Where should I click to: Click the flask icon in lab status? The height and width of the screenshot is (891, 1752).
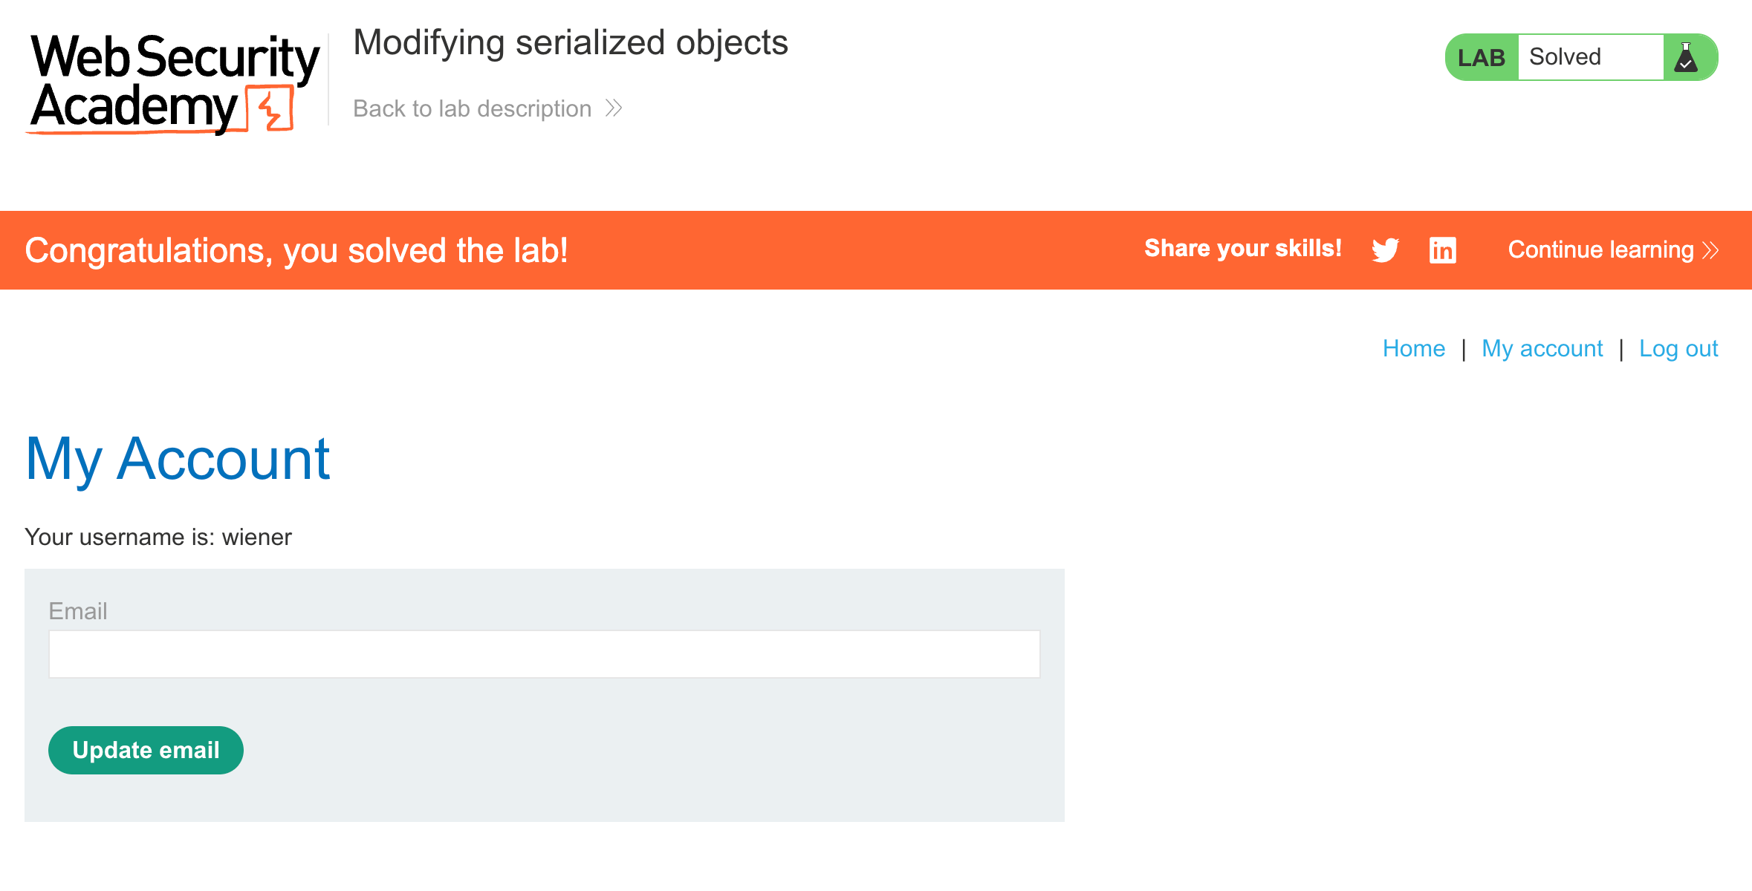(1686, 57)
